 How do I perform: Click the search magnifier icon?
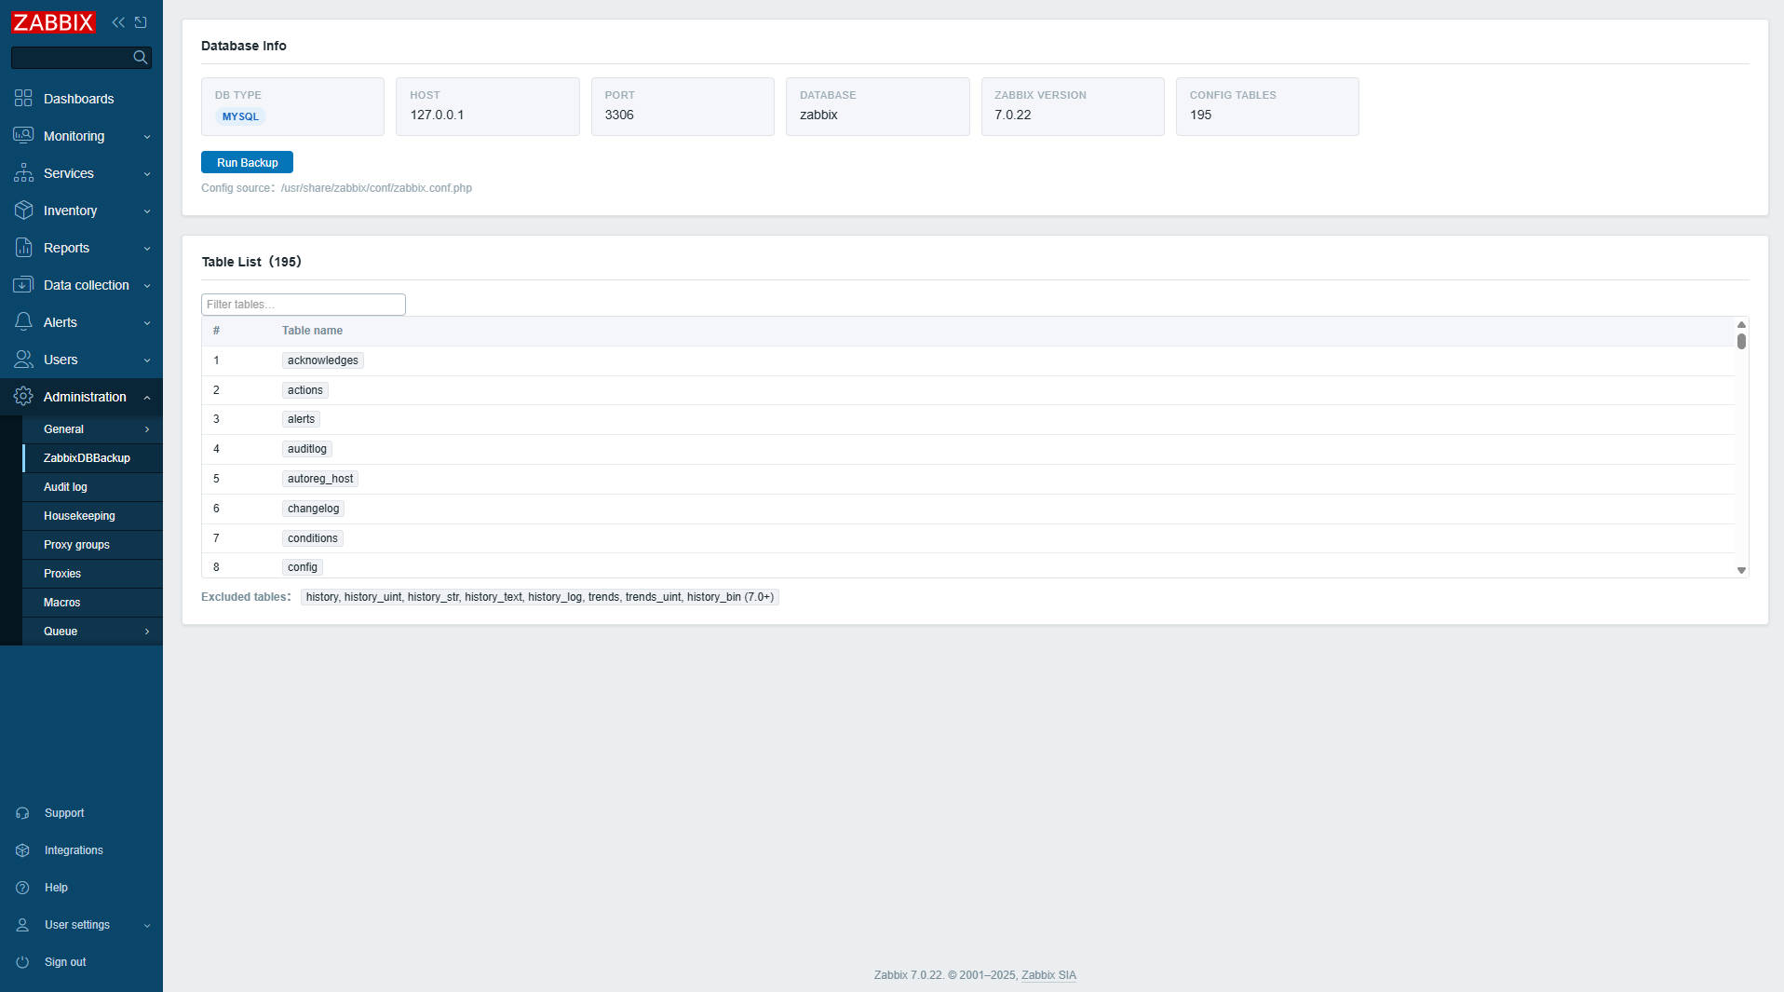point(140,58)
